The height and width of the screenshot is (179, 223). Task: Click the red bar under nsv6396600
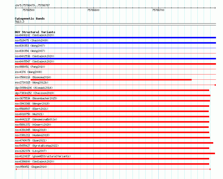[x=112, y=164]
